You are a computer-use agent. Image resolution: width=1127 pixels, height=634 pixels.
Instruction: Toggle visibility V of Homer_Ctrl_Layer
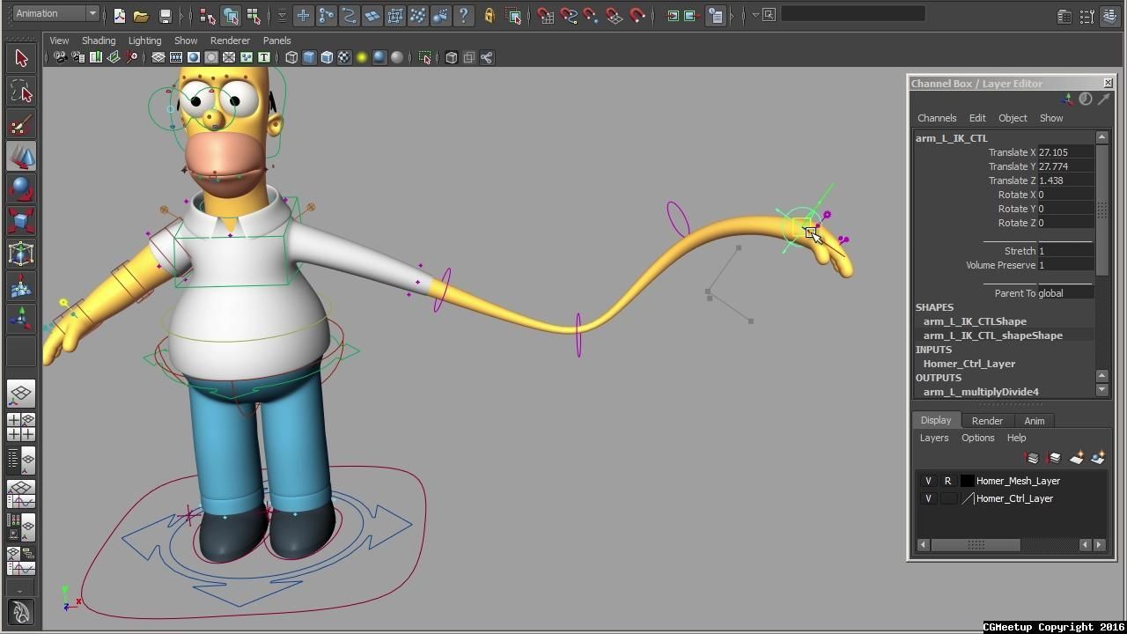[x=928, y=498]
